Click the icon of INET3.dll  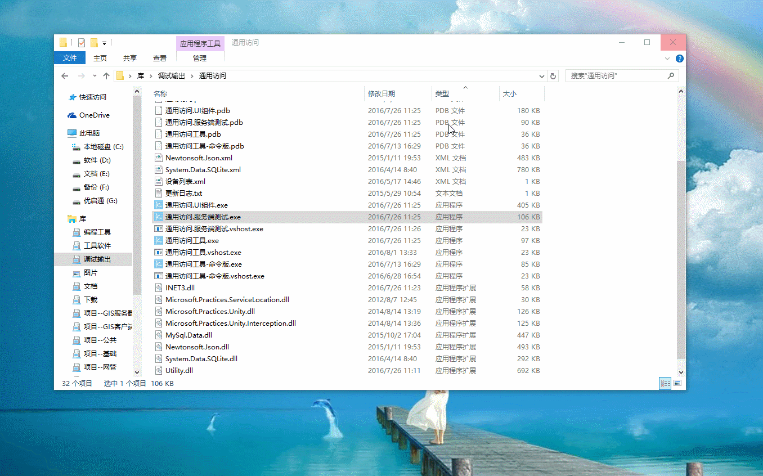click(159, 288)
